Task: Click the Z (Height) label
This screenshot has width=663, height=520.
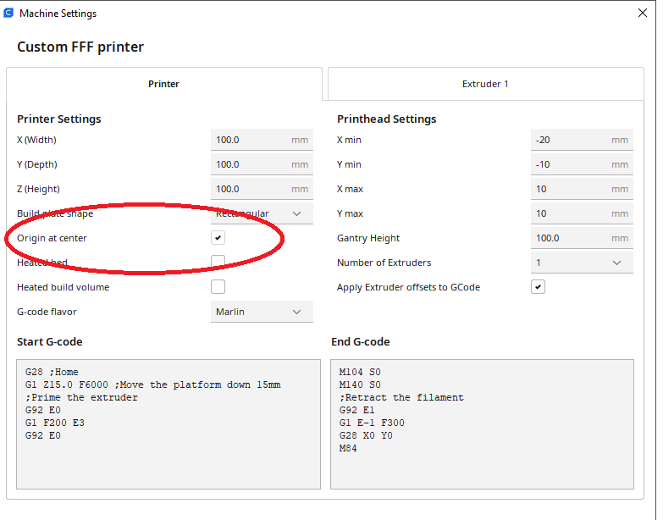Action: pos(38,189)
